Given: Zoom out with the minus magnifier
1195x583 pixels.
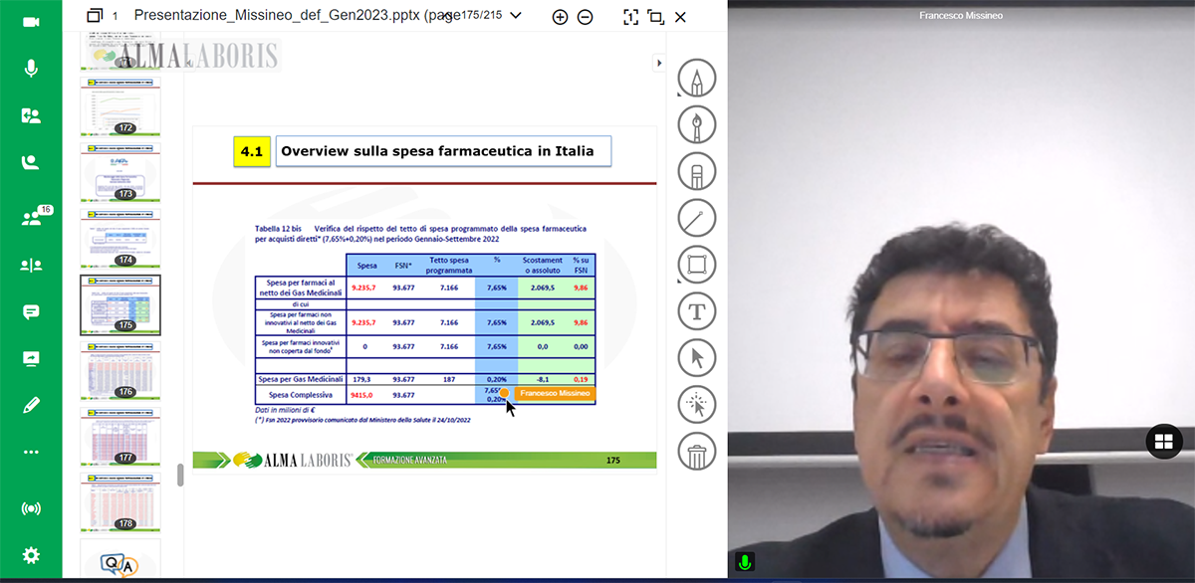Looking at the screenshot, I should pyautogui.click(x=586, y=17).
